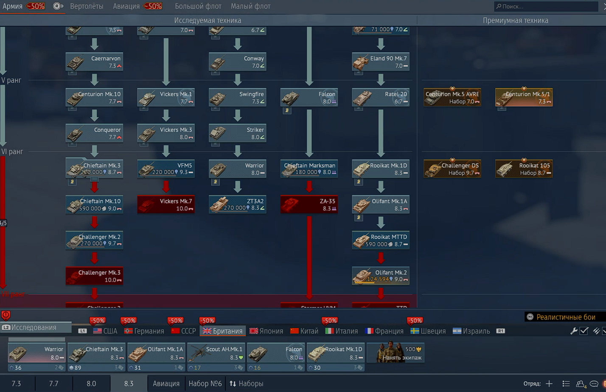Select the Франция nation tab

384,331
